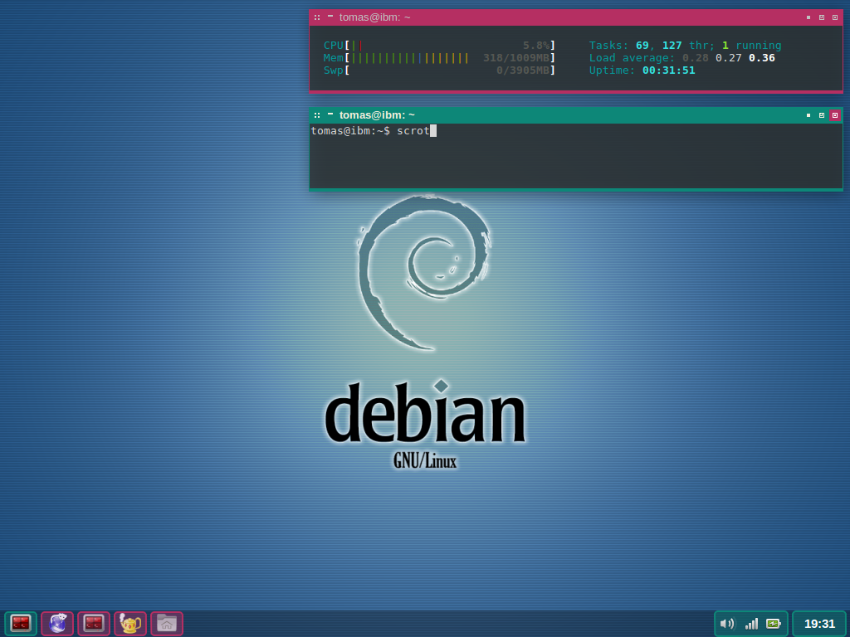This screenshot has width=850, height=637.
Task: Click the CPU meter showing 5.8%
Action: (x=439, y=46)
